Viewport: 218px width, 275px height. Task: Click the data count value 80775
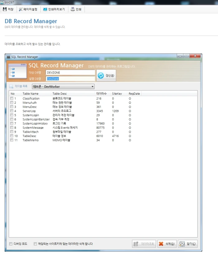pos(100,128)
